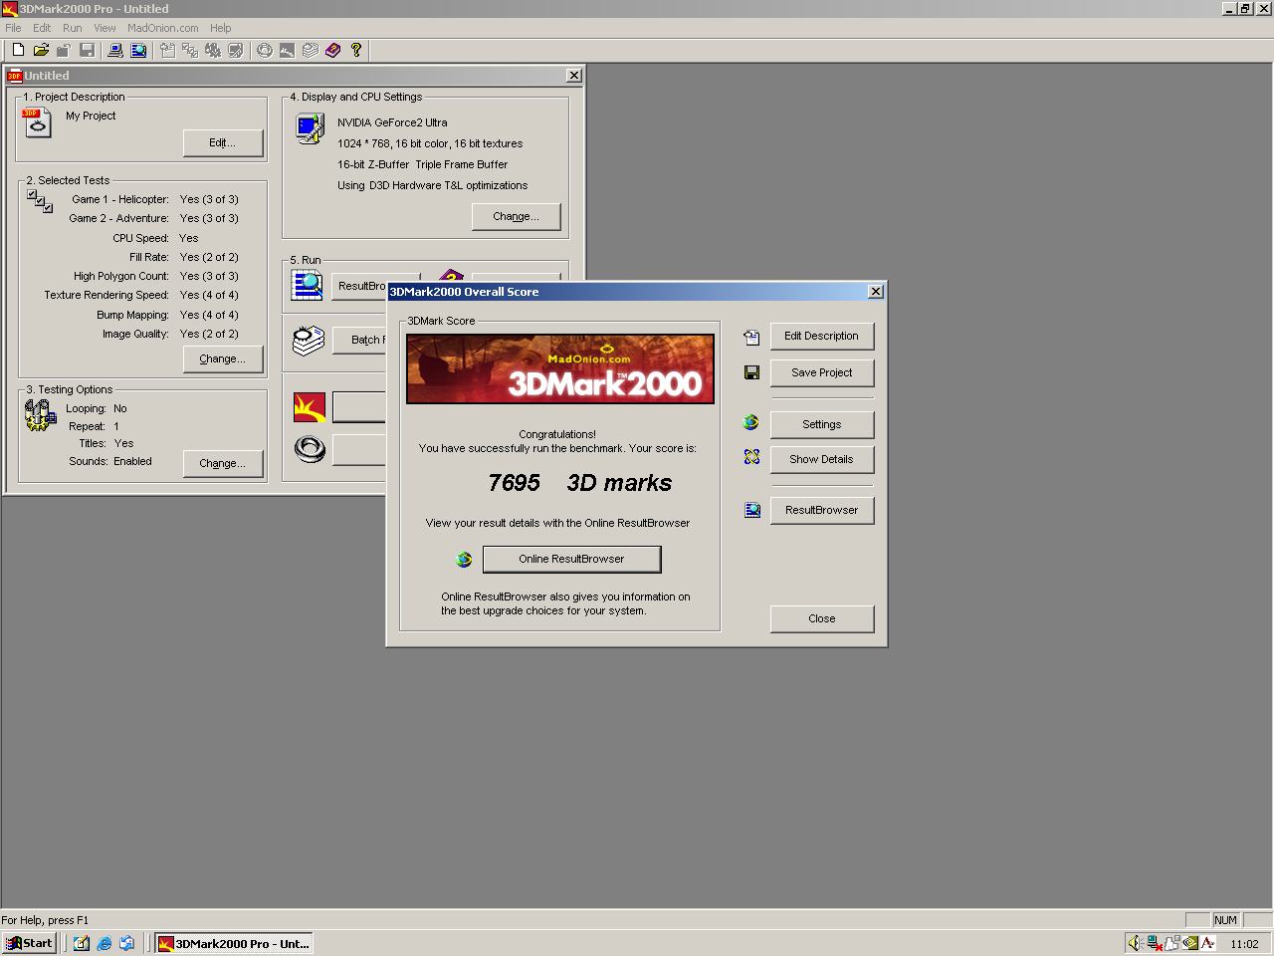Image resolution: width=1274 pixels, height=956 pixels.
Task: Open the MadOnion.com menu
Action: coord(162,28)
